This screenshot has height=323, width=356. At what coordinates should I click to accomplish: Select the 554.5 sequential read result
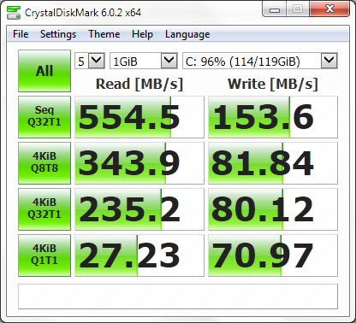coord(139,117)
